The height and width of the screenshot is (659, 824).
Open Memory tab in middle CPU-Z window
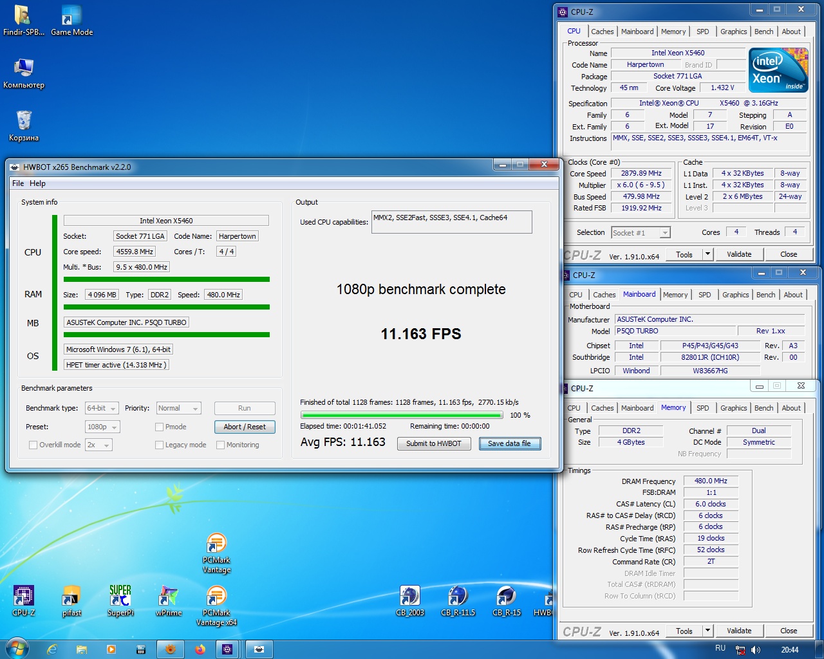click(x=675, y=295)
